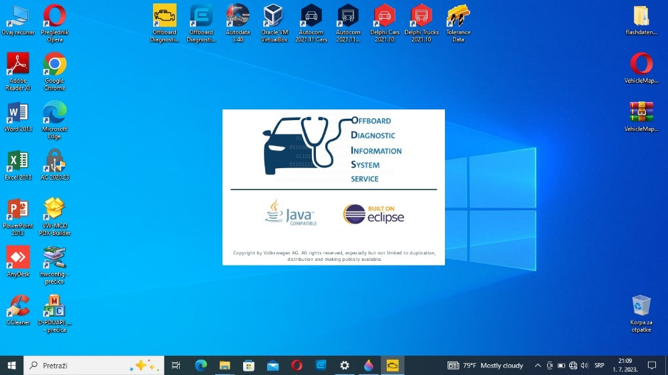
Task: Open the CCleaner desktop shortcut
Action: [18, 310]
